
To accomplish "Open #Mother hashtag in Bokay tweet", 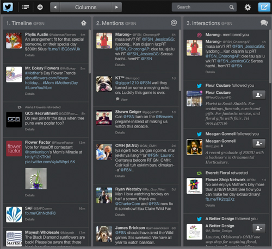I will click(x=33, y=73).
